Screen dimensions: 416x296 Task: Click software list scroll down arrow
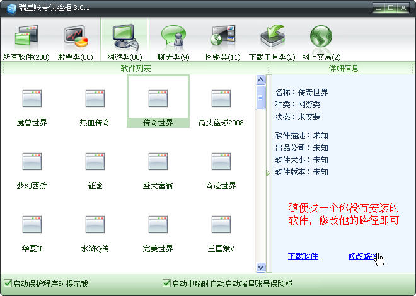tap(261, 267)
